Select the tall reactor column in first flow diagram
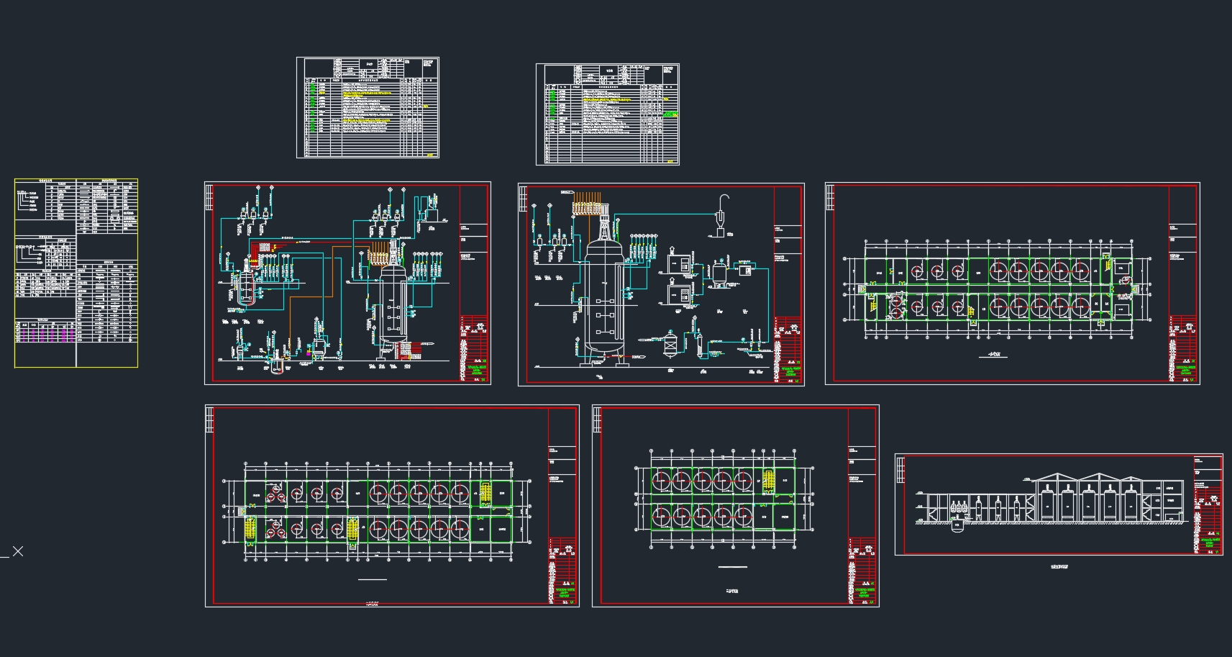The width and height of the screenshot is (1232, 657). click(392, 302)
